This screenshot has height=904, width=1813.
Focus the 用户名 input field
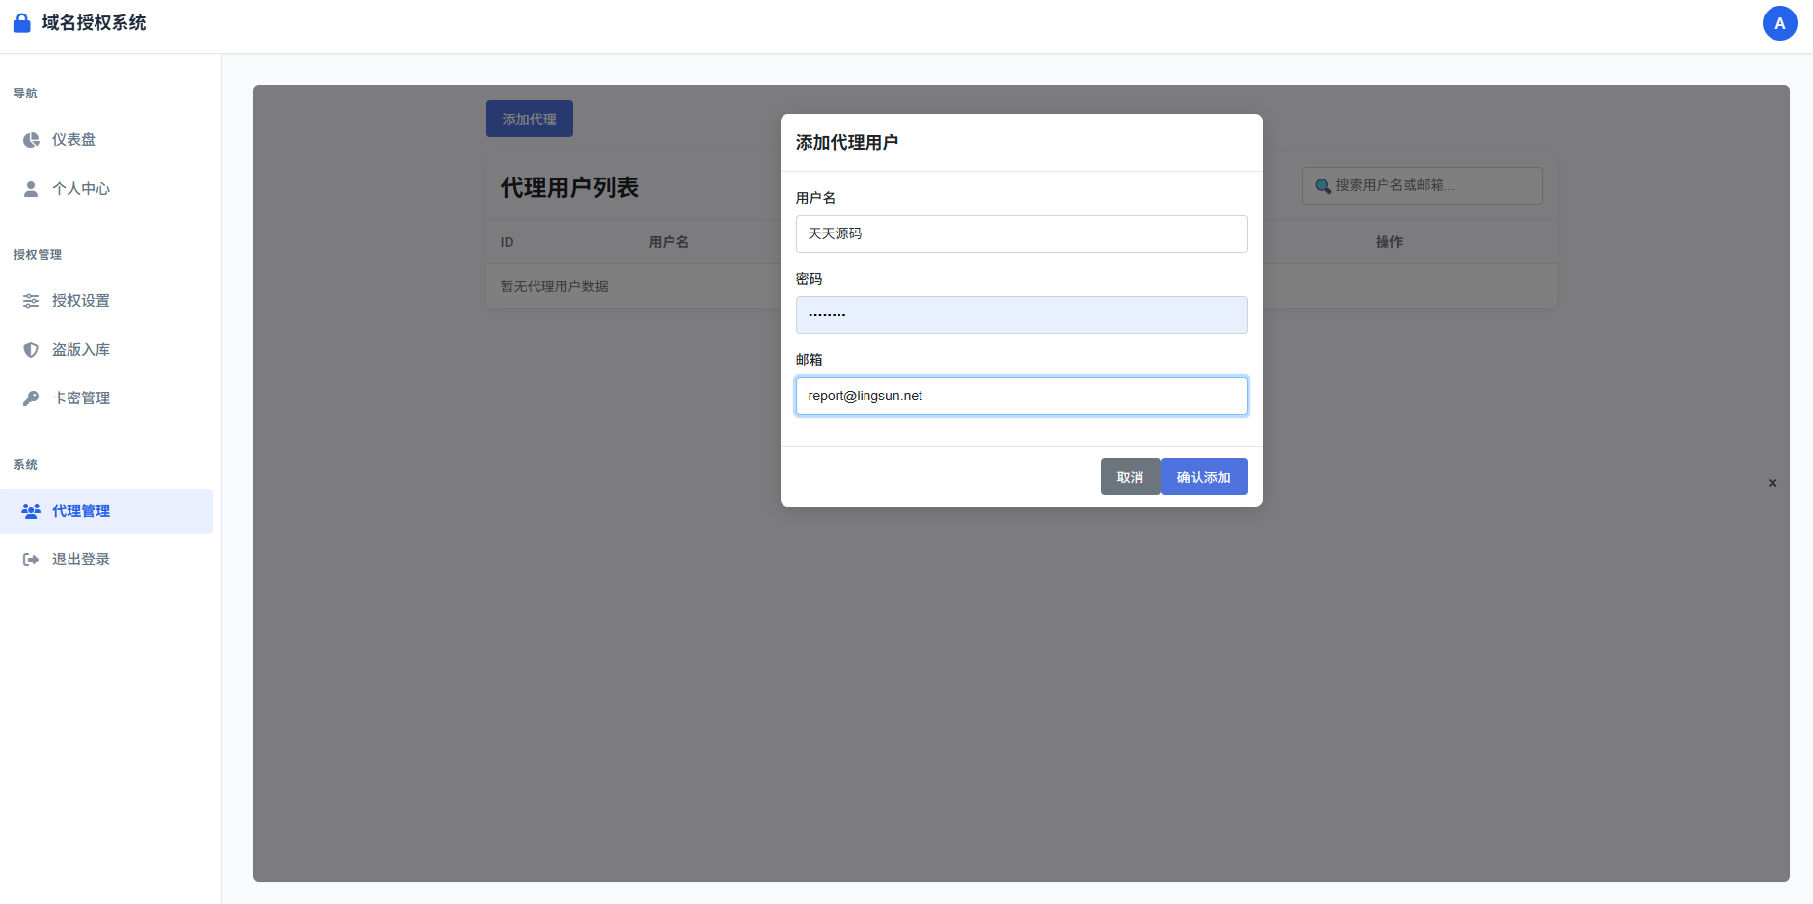[1021, 233]
